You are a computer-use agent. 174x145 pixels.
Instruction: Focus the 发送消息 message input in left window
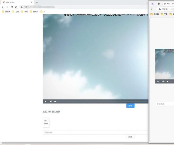(x=95, y=132)
